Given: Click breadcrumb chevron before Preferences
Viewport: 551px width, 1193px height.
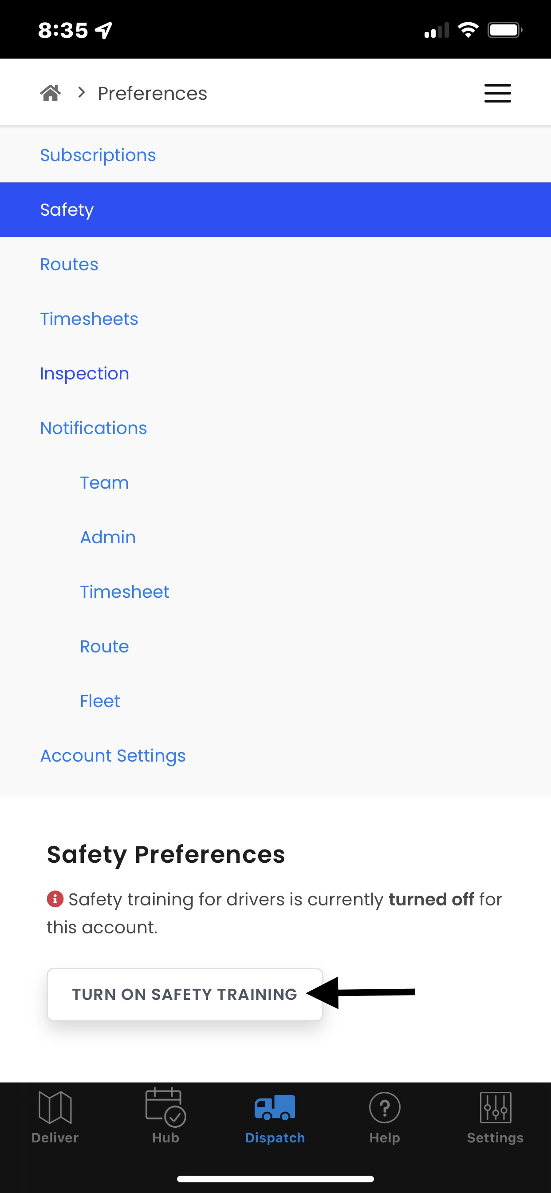Looking at the screenshot, I should pos(82,93).
